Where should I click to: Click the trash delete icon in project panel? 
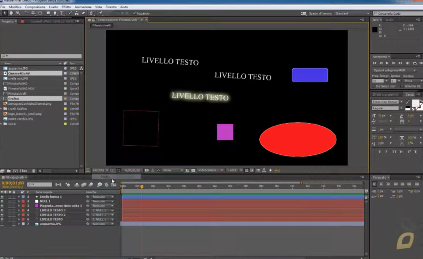(34, 171)
